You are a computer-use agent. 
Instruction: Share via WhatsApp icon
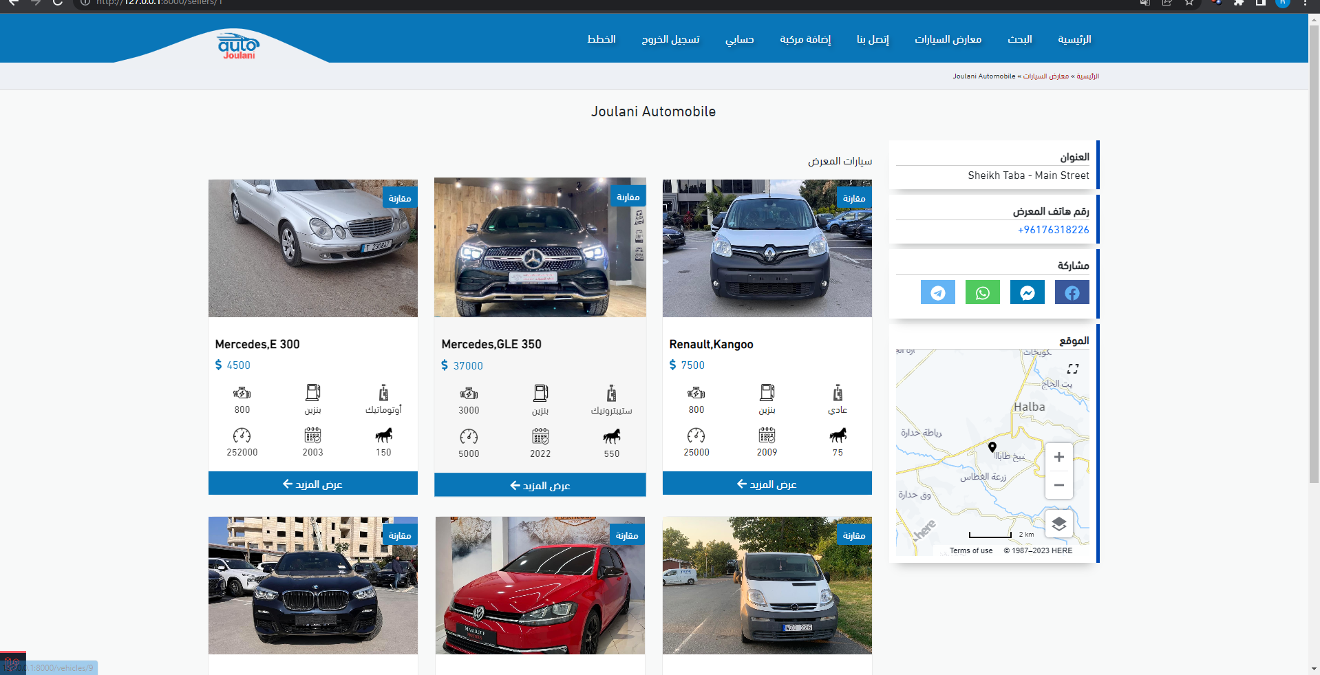[982, 292]
